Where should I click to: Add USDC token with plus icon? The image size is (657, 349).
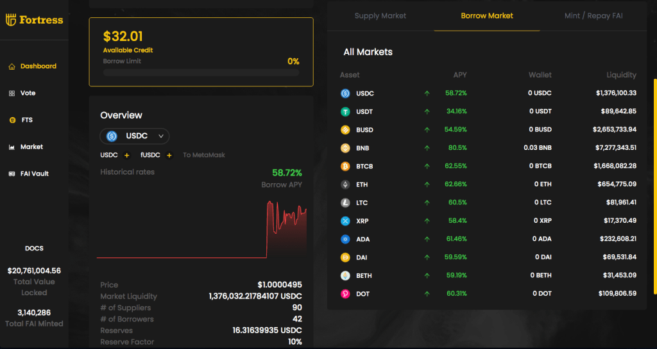click(127, 156)
